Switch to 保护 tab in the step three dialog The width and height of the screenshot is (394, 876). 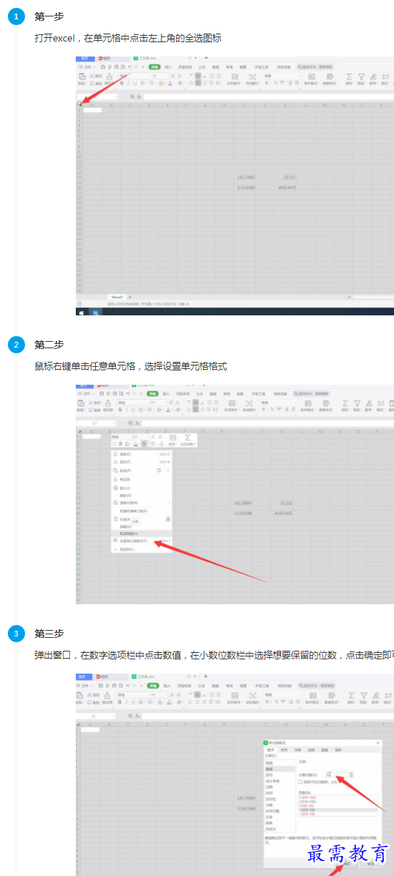click(338, 749)
